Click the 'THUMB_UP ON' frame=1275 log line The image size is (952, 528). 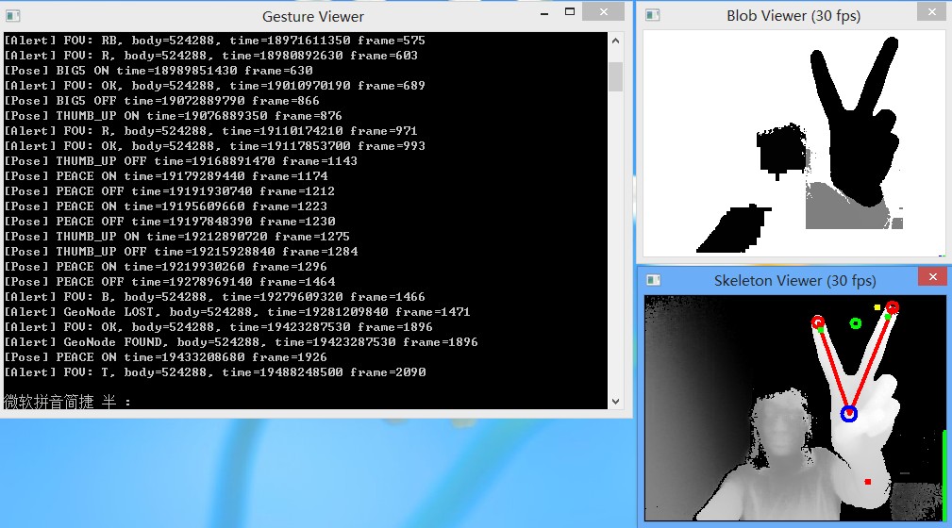pyautogui.click(x=177, y=237)
